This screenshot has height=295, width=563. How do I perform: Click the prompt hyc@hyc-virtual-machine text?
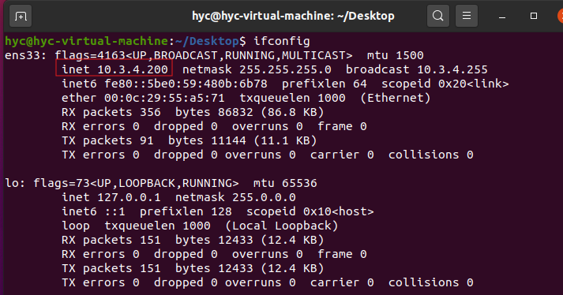86,41
